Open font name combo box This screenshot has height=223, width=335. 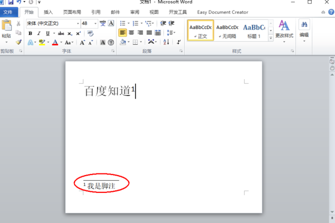pos(53,23)
